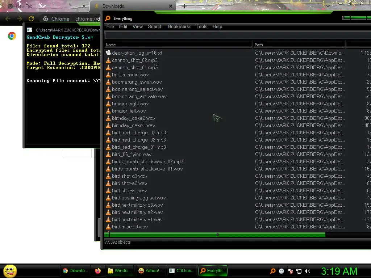
Task: Click the Firefox taskbar icon
Action: pos(98,271)
